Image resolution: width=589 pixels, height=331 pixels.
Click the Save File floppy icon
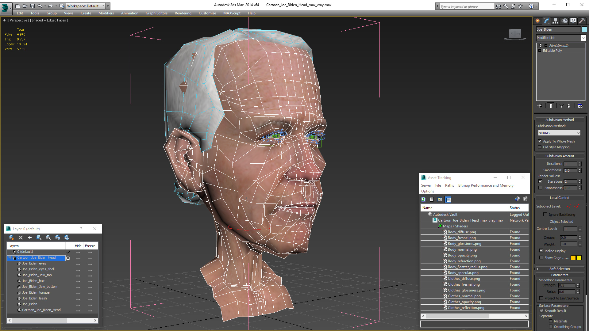pos(33,6)
